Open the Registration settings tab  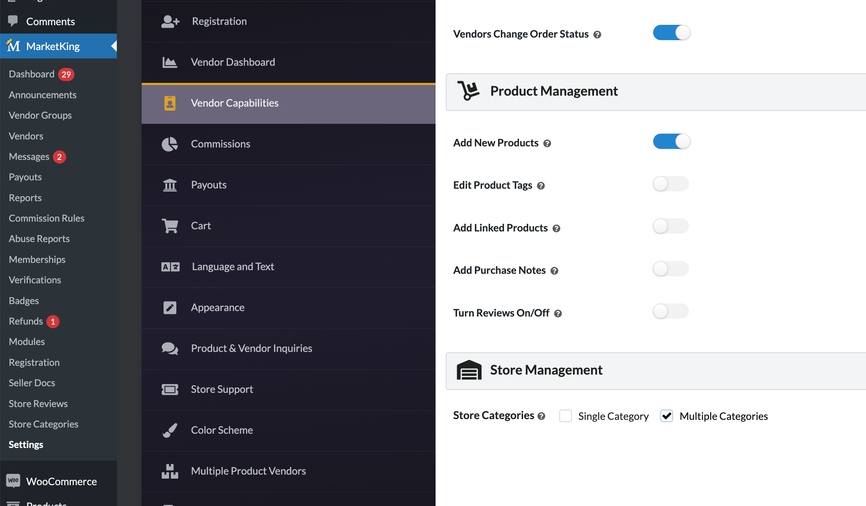(288, 22)
